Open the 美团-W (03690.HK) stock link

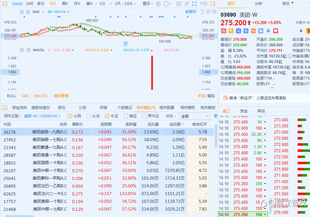click(42, 116)
